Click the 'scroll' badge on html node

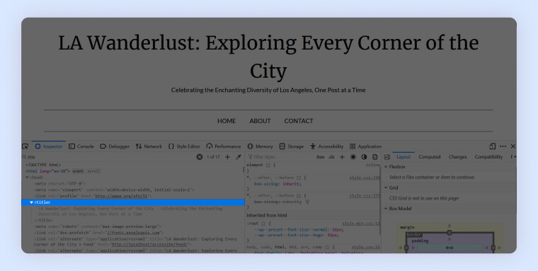pos(93,171)
